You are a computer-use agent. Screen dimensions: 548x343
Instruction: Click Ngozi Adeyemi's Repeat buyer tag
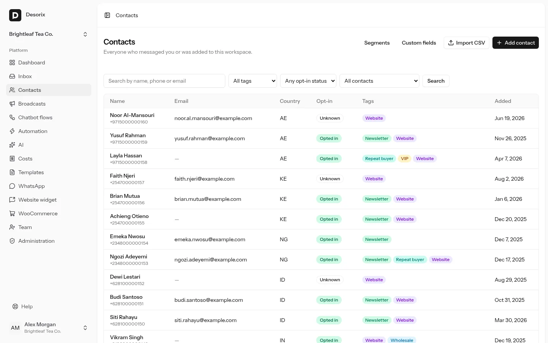coord(410,260)
